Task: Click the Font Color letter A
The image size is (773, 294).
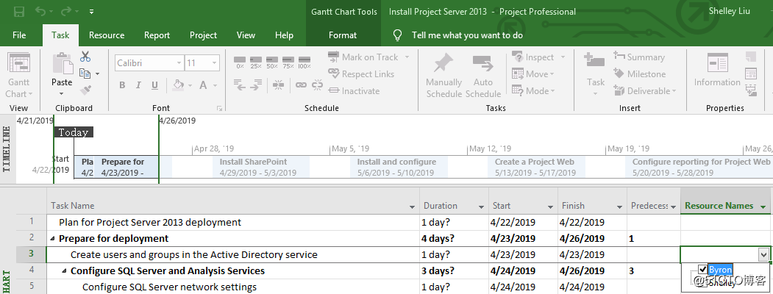Action: tap(202, 85)
